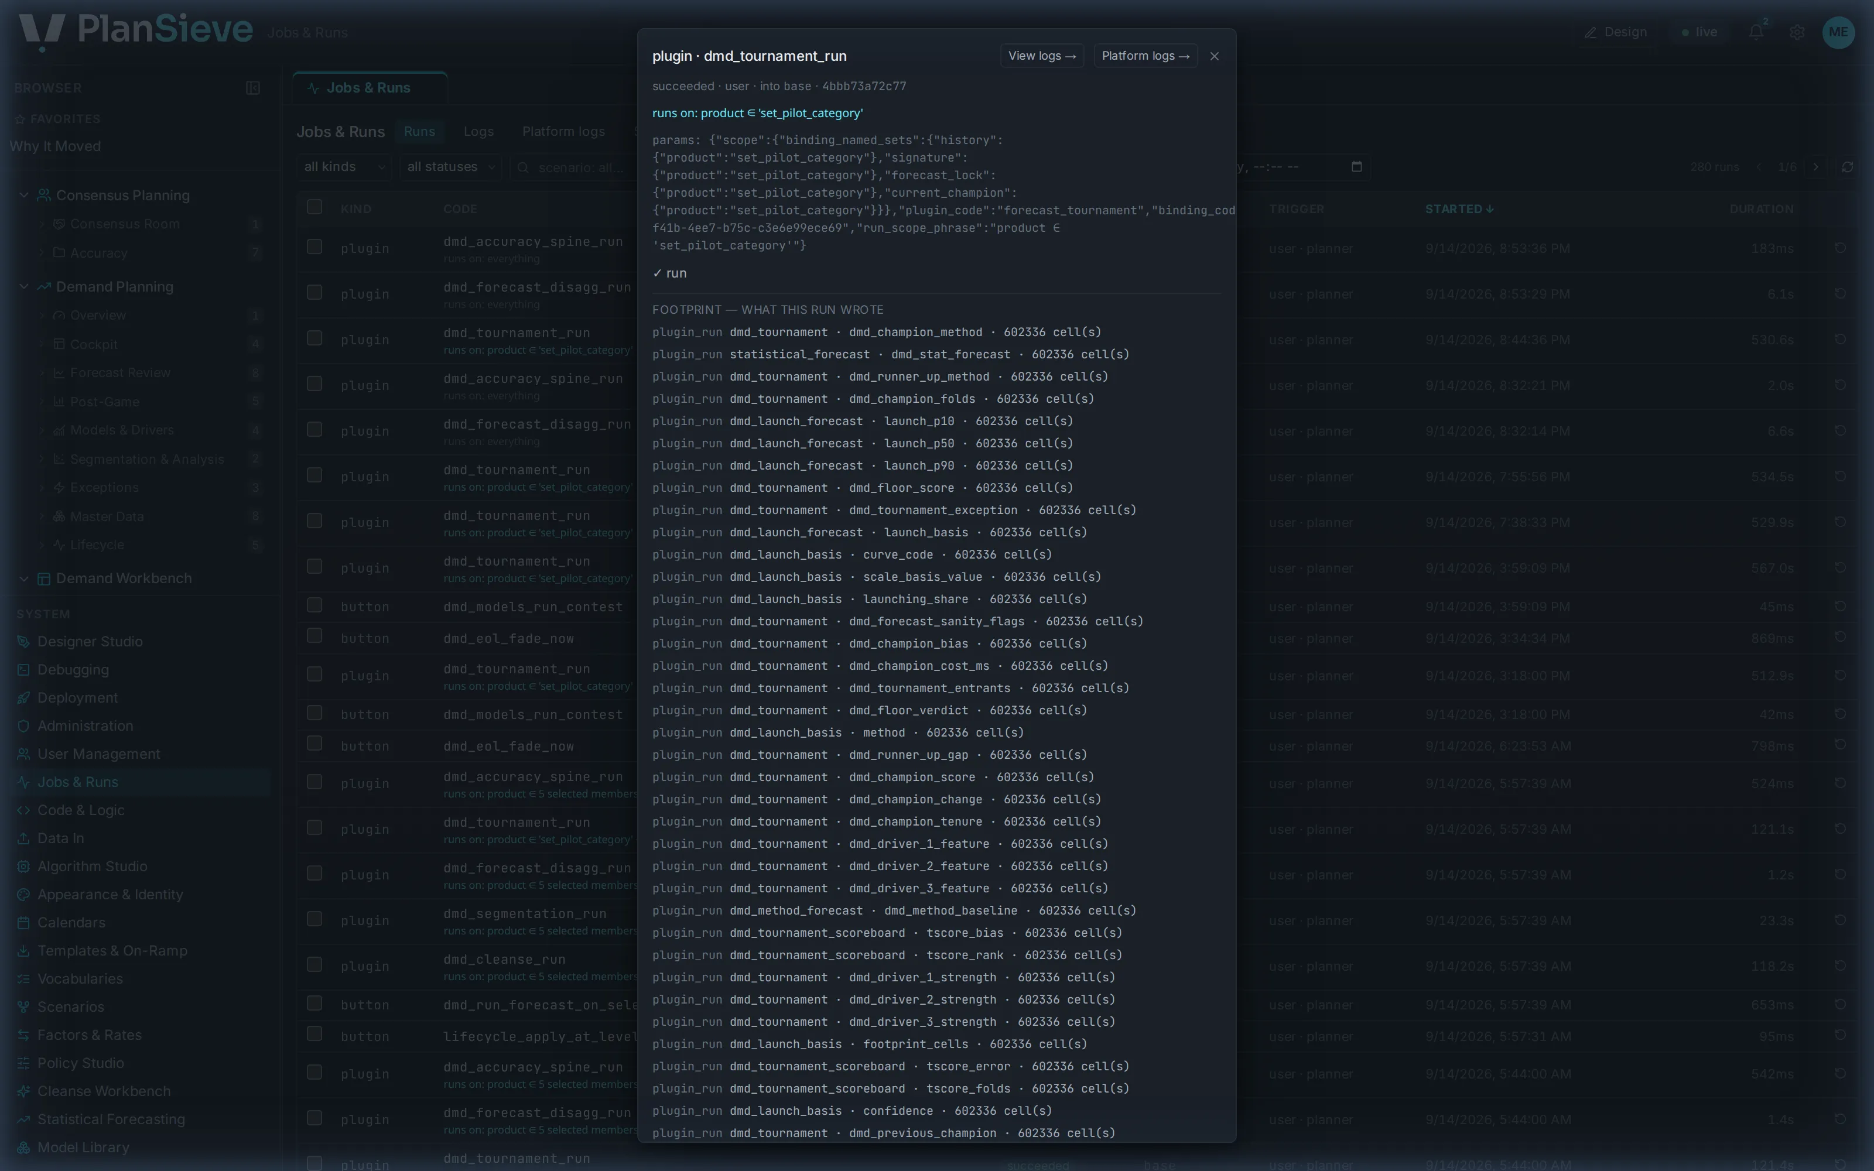The width and height of the screenshot is (1874, 1171).
Task: Expand the Demand Workbench tree group
Action: coord(23,578)
